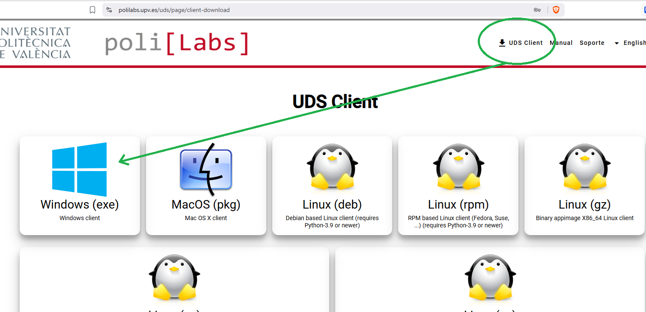Screen dimensions: 646x312
Task: Click the bottom-left Linux penguin card
Action: pyautogui.click(x=174, y=280)
